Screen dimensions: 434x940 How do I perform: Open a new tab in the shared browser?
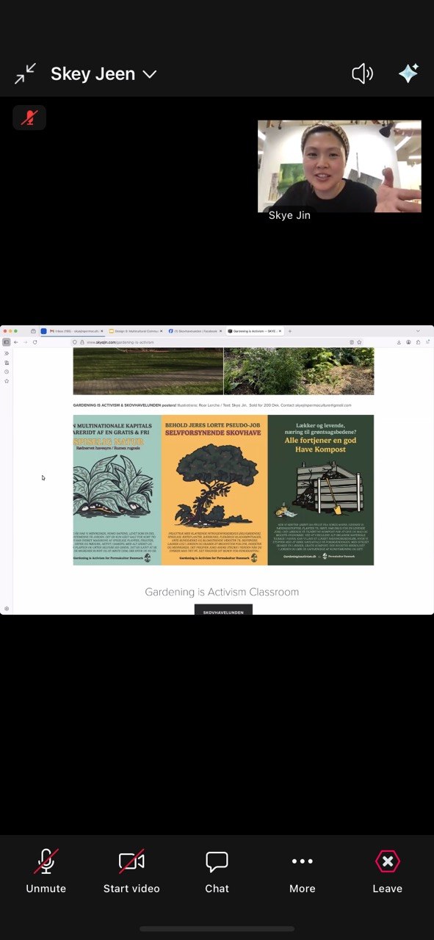[289, 331]
